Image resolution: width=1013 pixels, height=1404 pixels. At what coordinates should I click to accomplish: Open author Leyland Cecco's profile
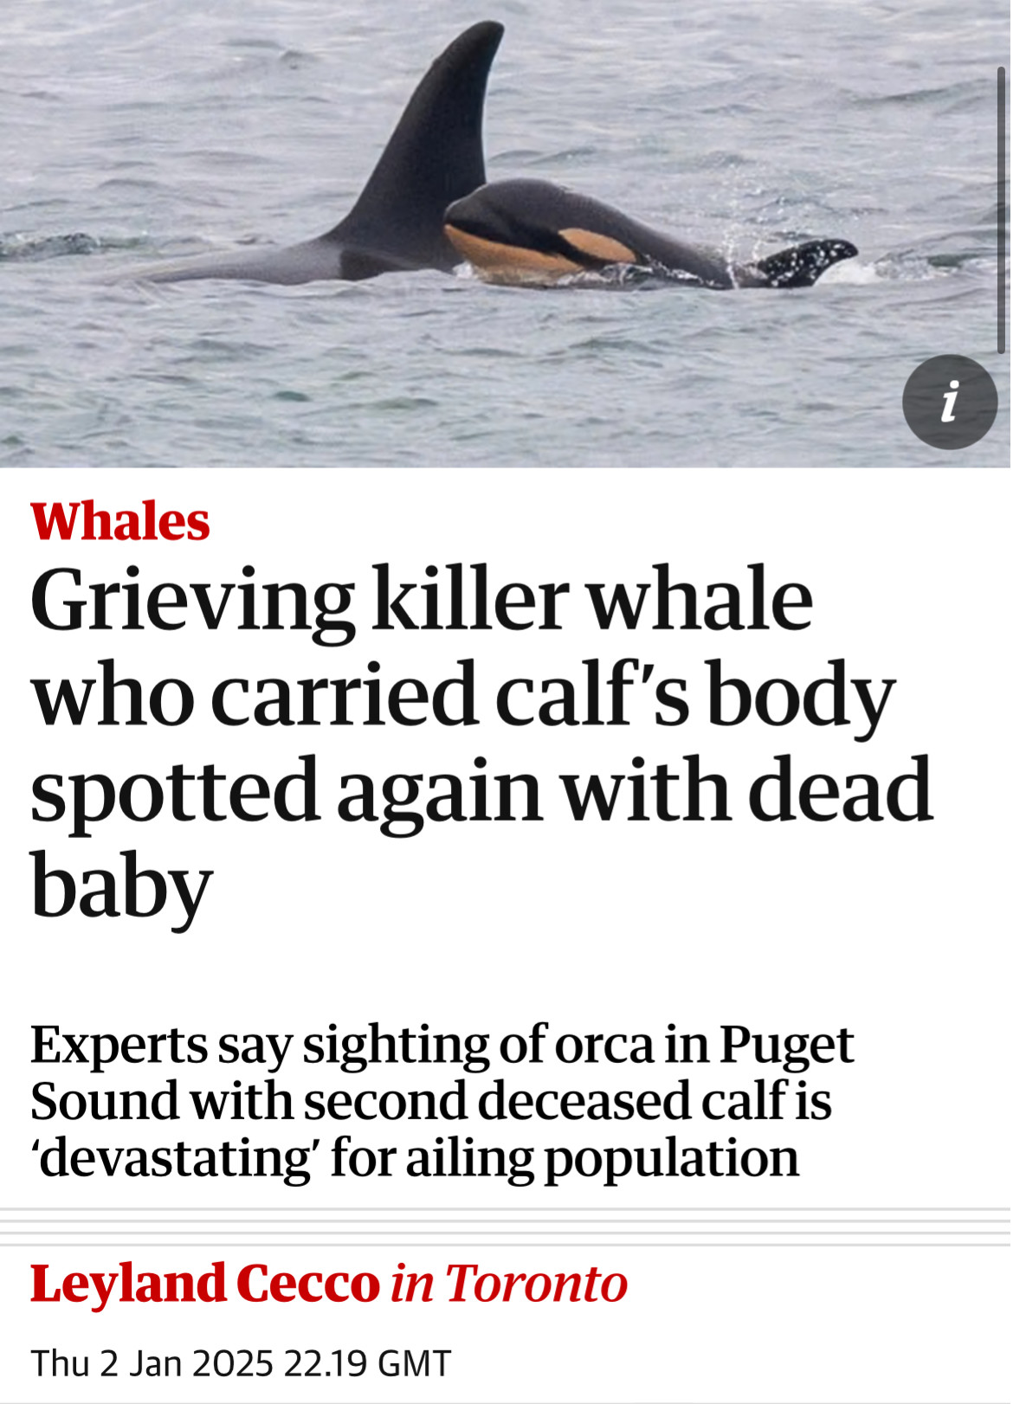click(204, 1283)
